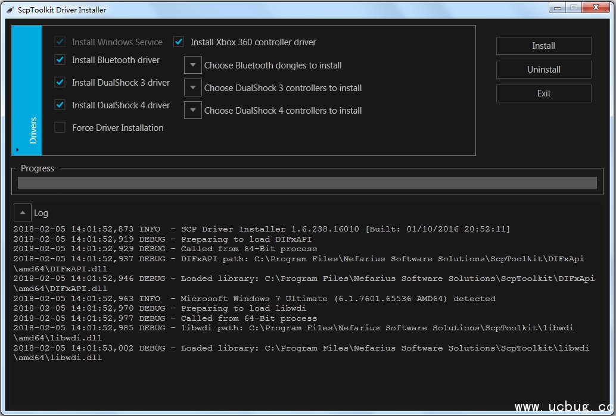The image size is (616, 416).
Task: Click the Progress bar
Action: 307,183
